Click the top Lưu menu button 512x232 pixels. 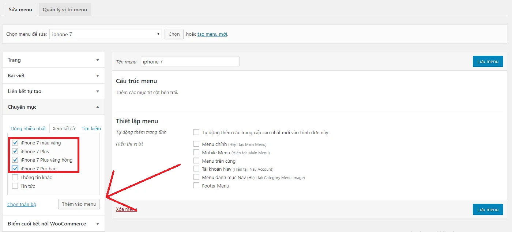pos(488,62)
